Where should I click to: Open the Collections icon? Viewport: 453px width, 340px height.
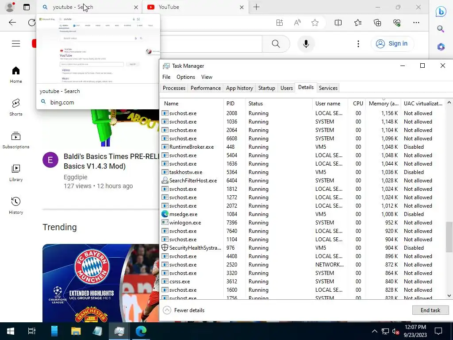pos(377,23)
